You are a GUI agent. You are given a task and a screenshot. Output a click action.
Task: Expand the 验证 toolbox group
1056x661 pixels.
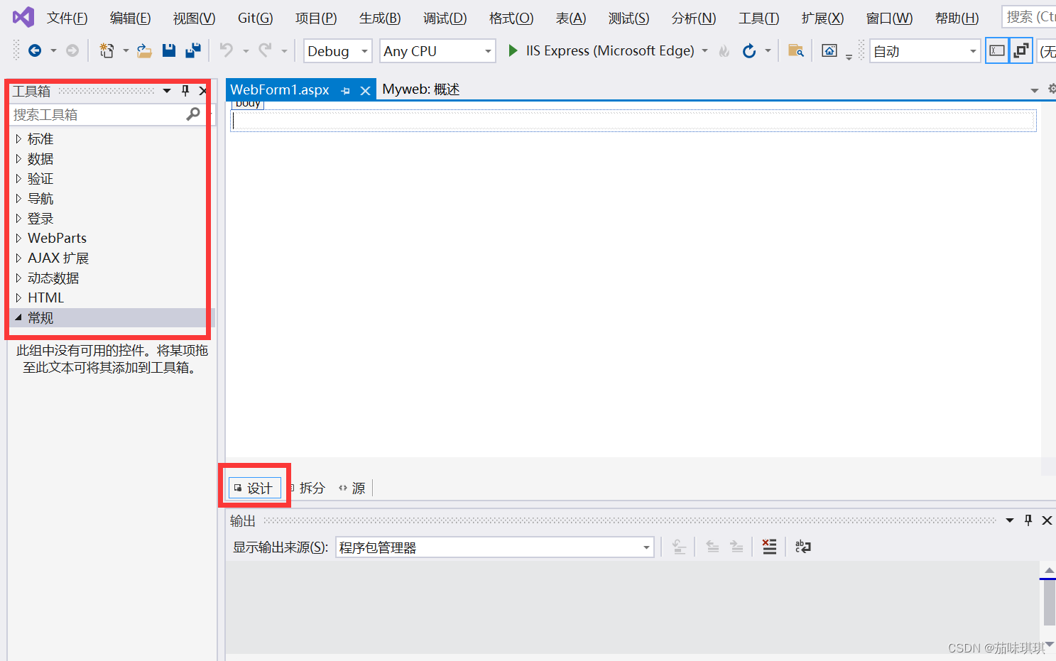click(x=18, y=178)
